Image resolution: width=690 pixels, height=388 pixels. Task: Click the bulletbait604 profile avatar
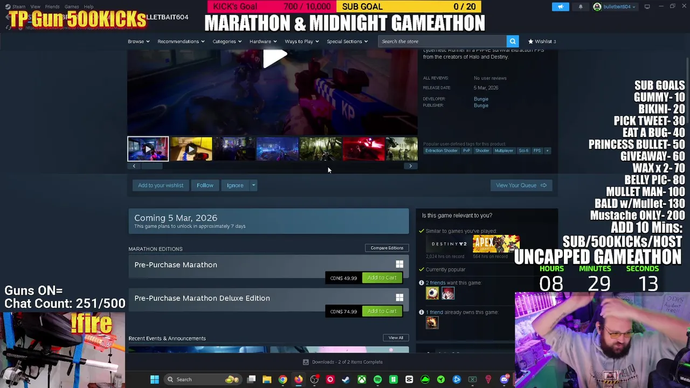(x=597, y=6)
